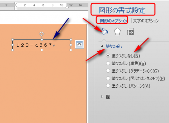
Task: Click the right indent marker on ruler
Action: (67, 7)
